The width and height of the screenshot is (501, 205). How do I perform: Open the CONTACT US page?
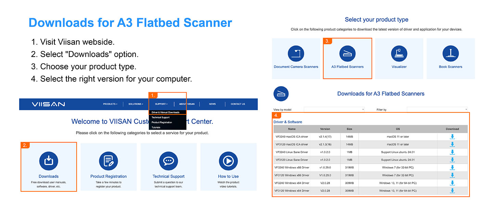point(238,104)
